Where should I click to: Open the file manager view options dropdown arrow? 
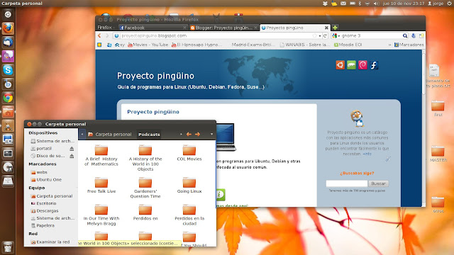tap(211, 135)
